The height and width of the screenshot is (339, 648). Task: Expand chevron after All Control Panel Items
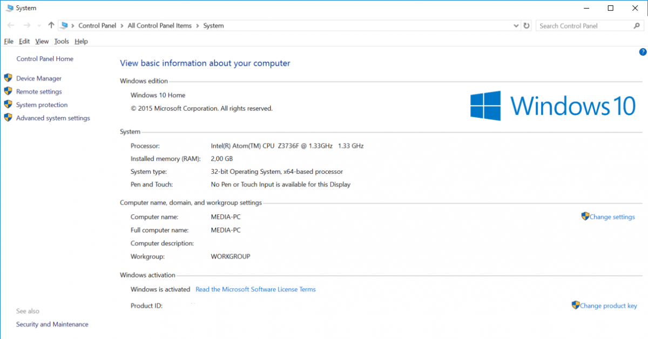198,25
